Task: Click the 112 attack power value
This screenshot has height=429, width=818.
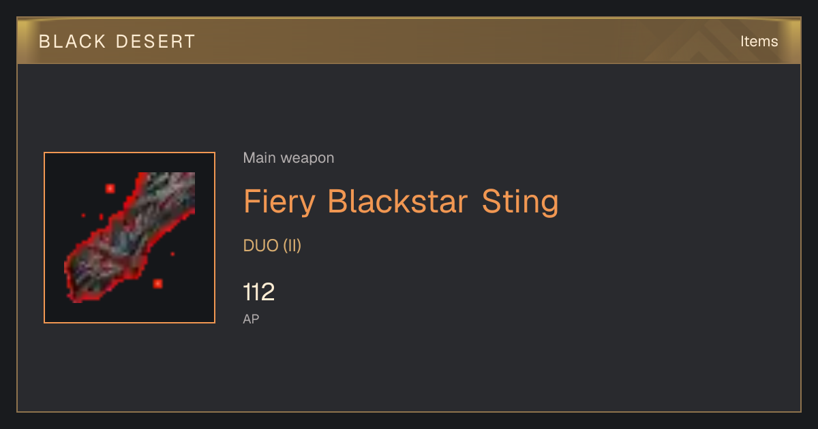Action: [x=259, y=292]
